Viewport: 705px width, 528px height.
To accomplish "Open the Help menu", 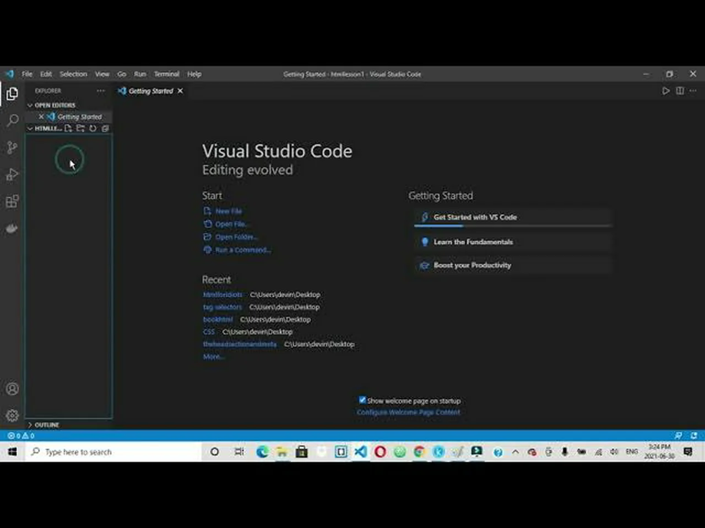I will [194, 74].
